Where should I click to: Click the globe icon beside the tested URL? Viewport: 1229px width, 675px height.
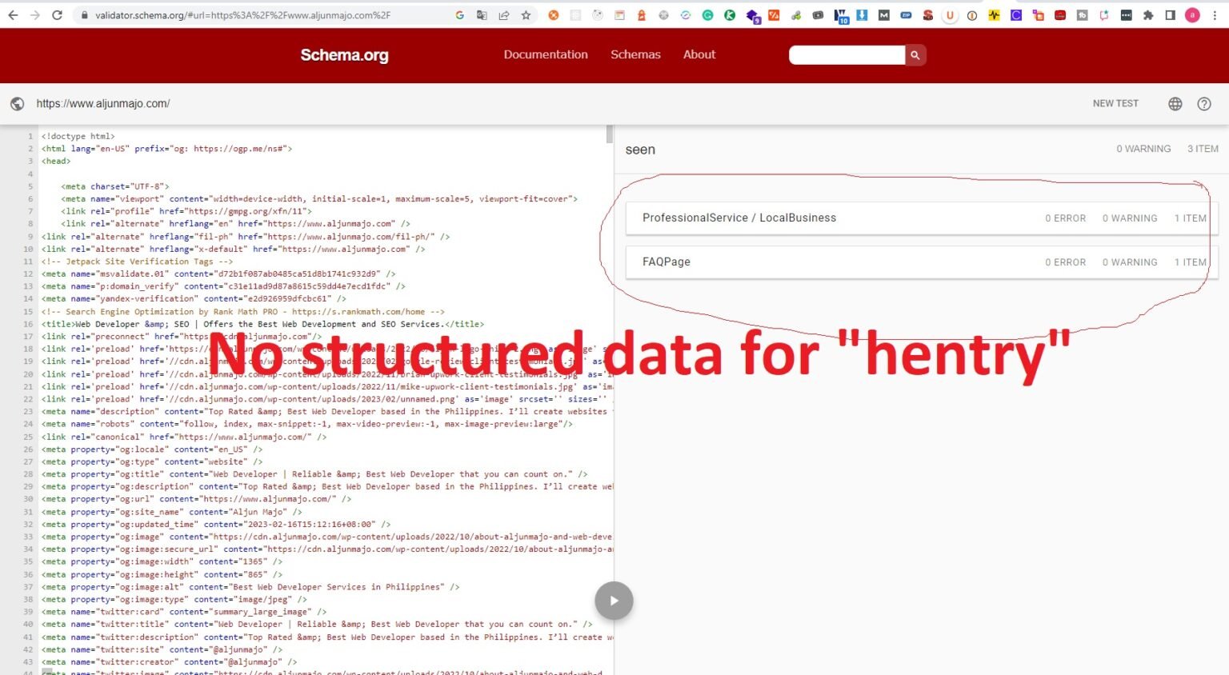pos(17,103)
